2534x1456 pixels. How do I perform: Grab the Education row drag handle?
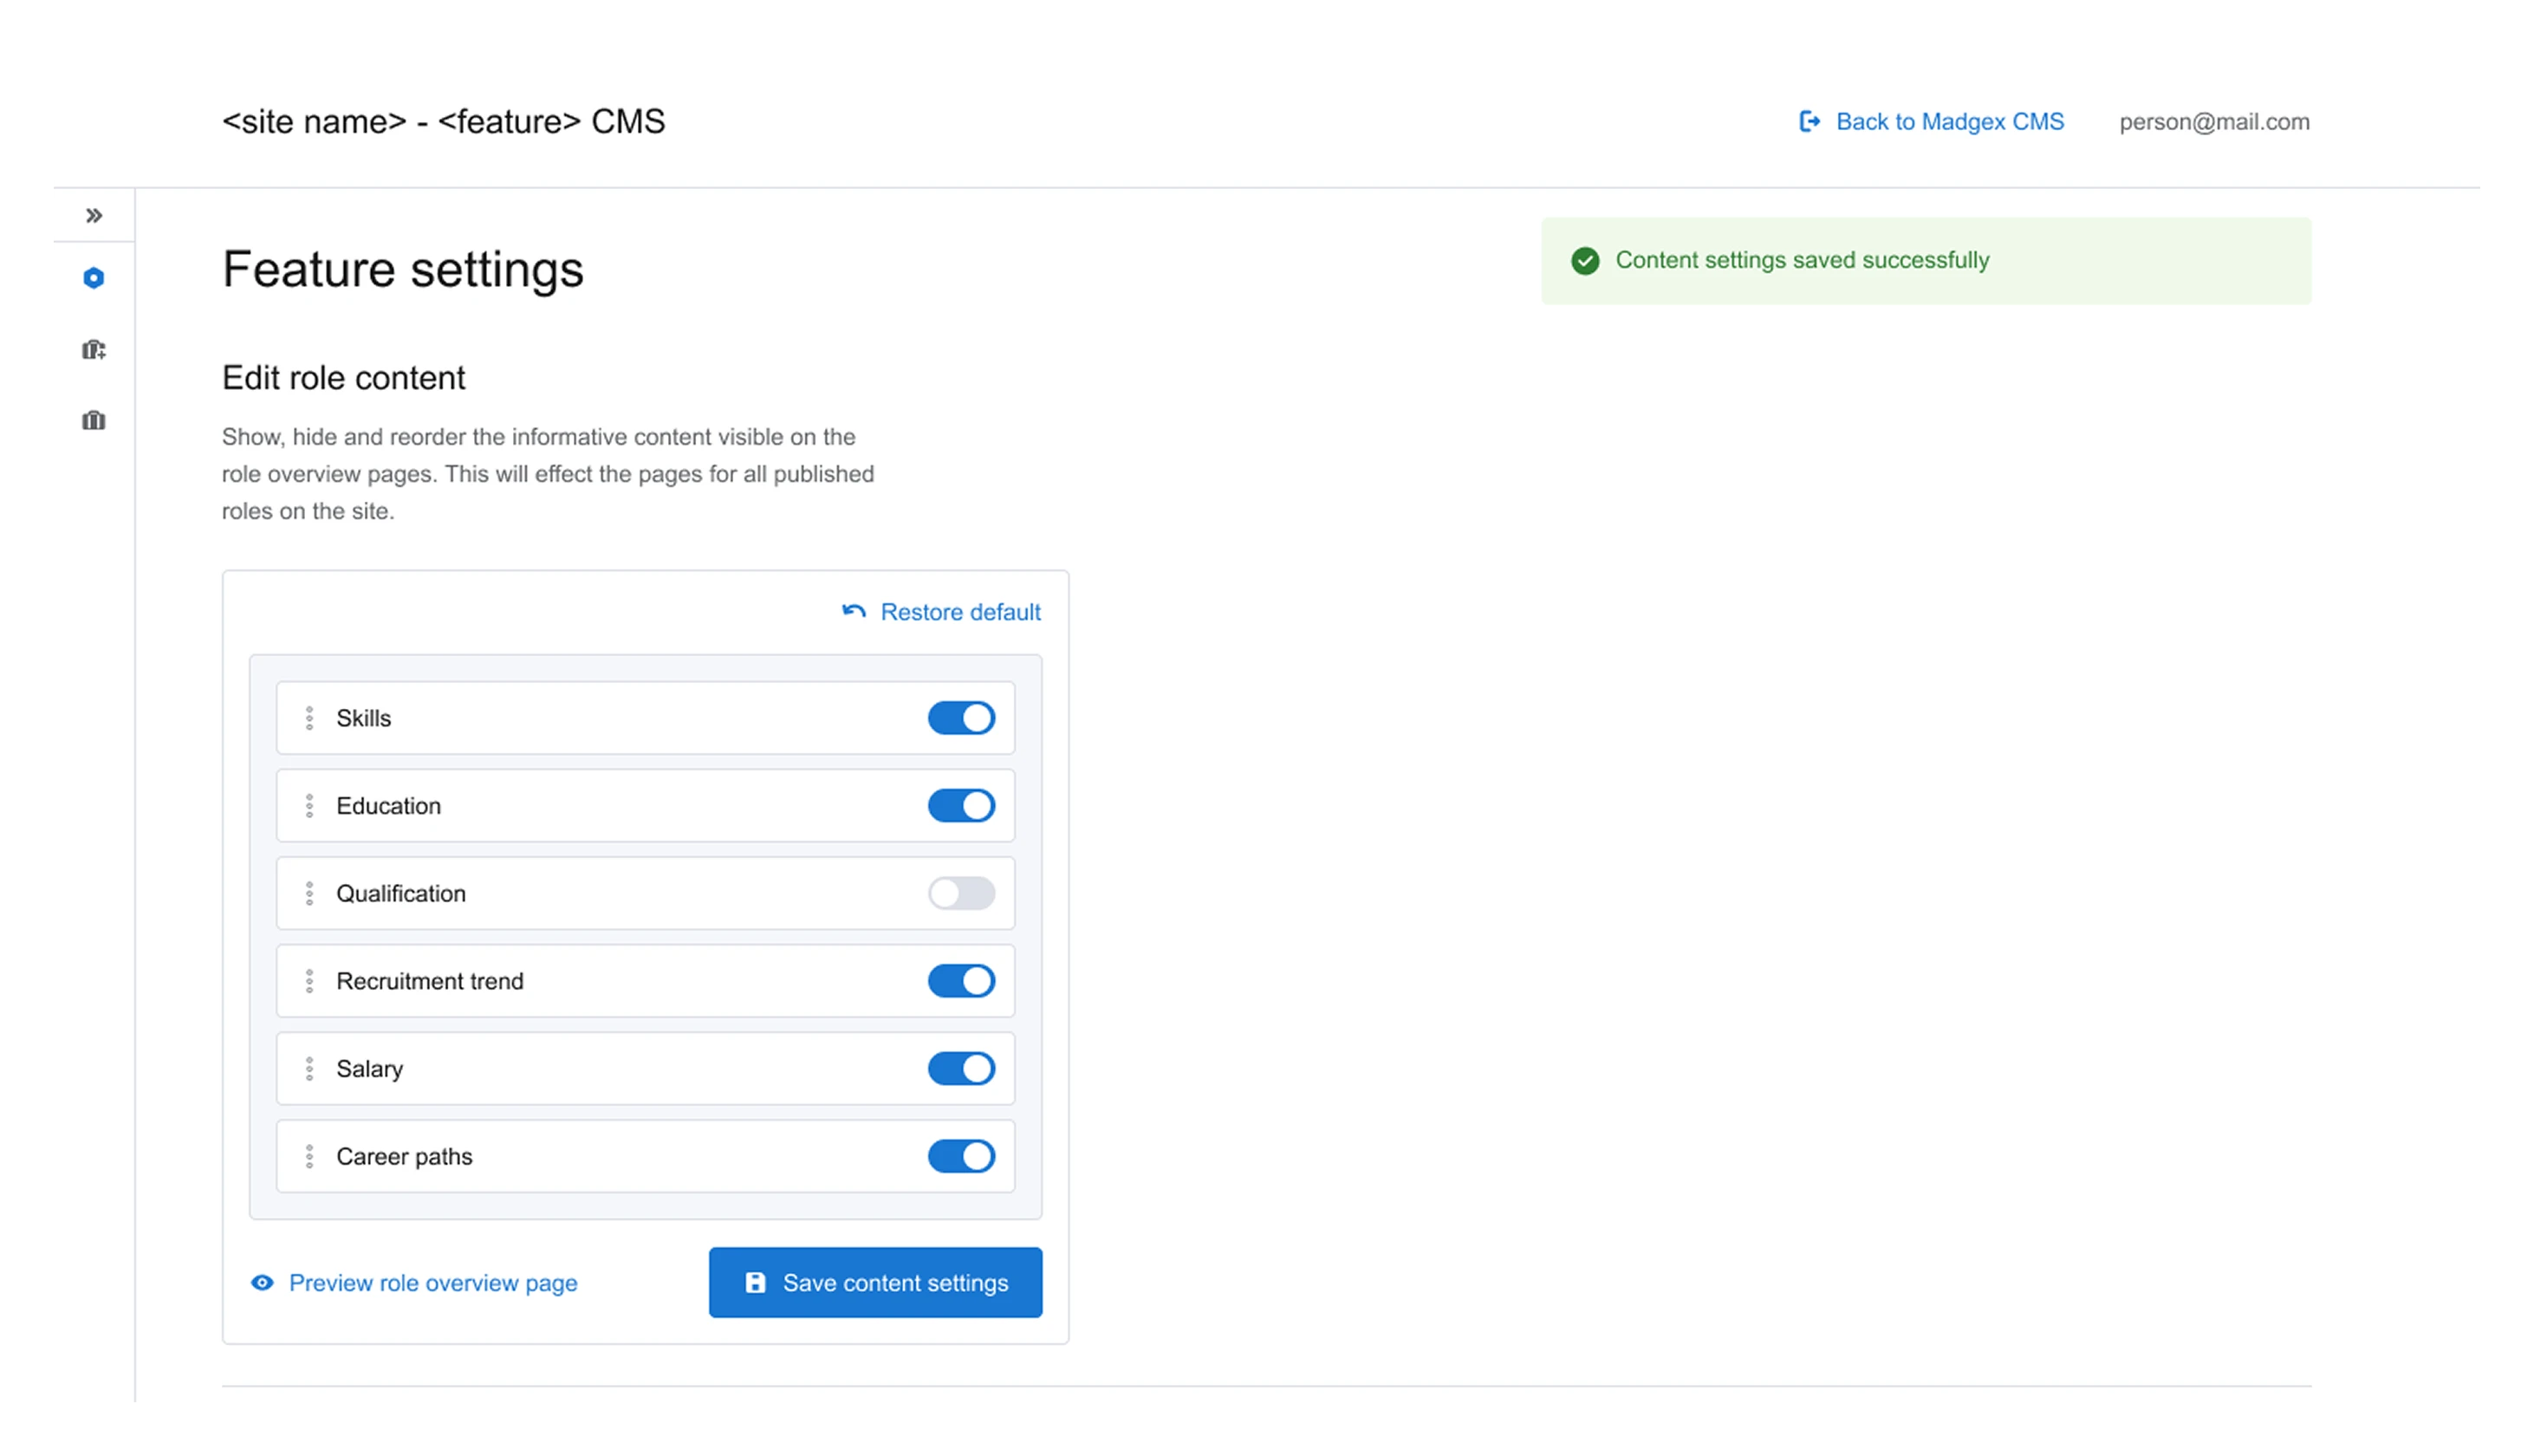[x=310, y=805]
